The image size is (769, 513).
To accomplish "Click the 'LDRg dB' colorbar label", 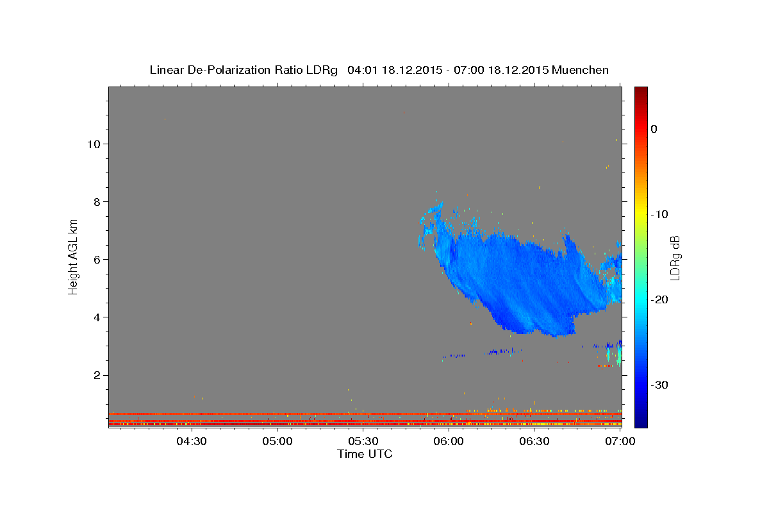I will pyautogui.click(x=675, y=258).
